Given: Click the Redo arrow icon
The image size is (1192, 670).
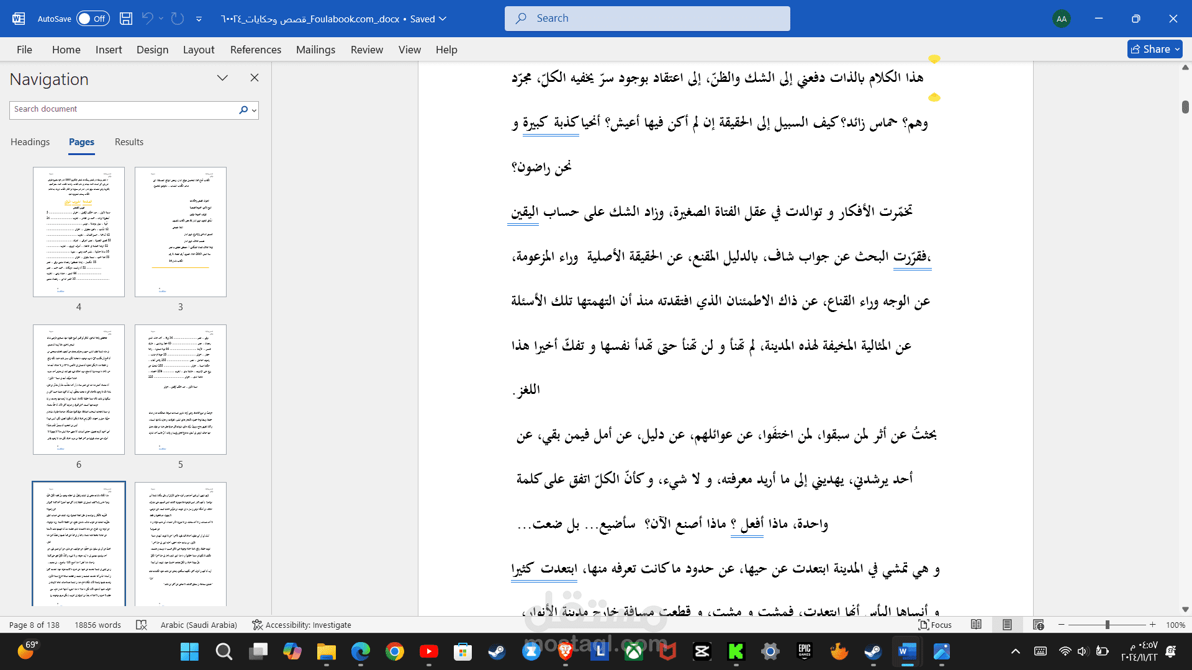Looking at the screenshot, I should [x=177, y=18].
